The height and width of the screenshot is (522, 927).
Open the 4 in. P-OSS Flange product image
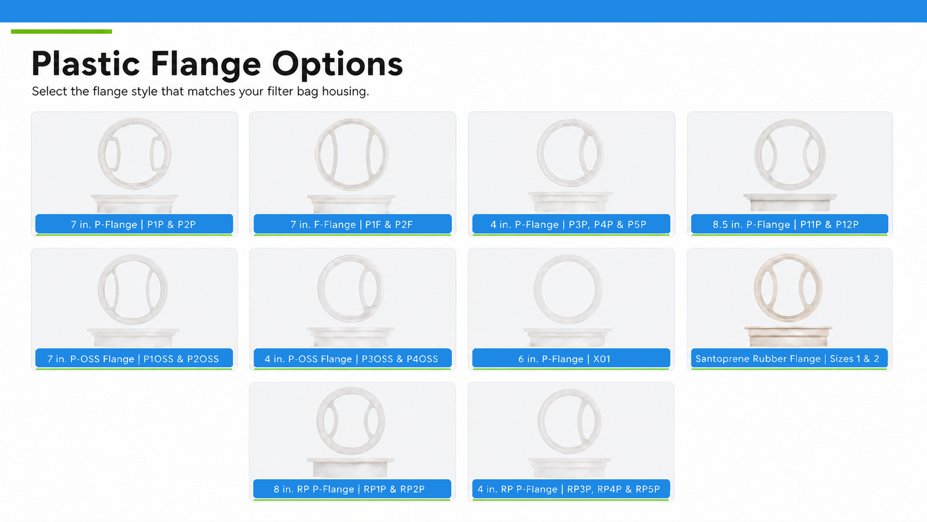coord(351,301)
